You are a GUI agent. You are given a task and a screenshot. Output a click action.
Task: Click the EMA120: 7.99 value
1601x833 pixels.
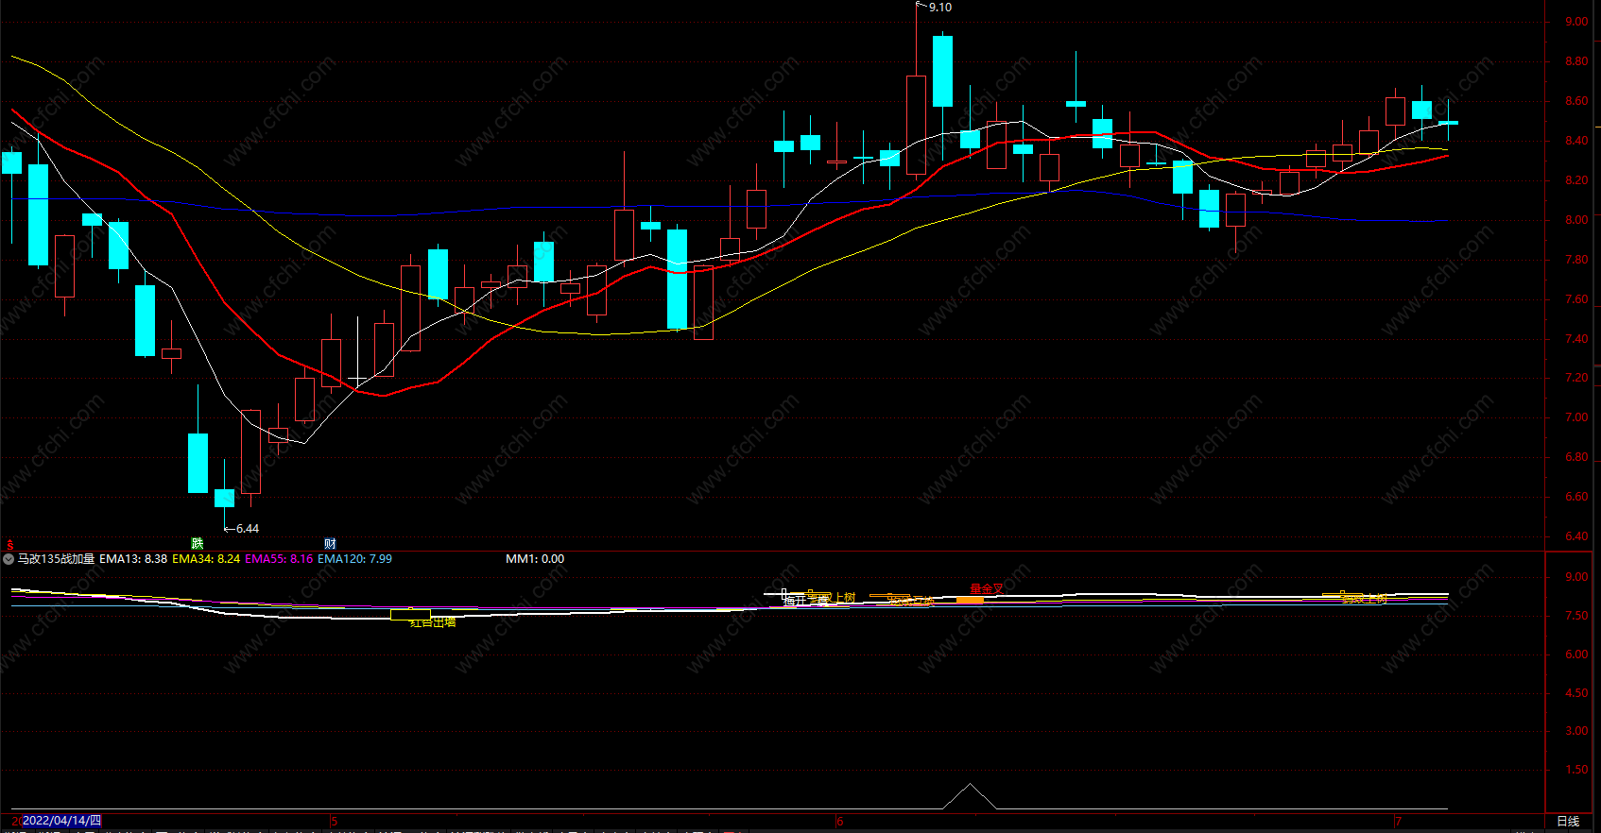click(x=354, y=559)
